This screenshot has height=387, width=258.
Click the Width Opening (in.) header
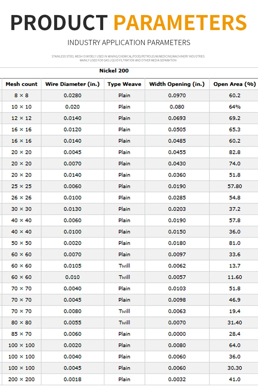click(177, 84)
